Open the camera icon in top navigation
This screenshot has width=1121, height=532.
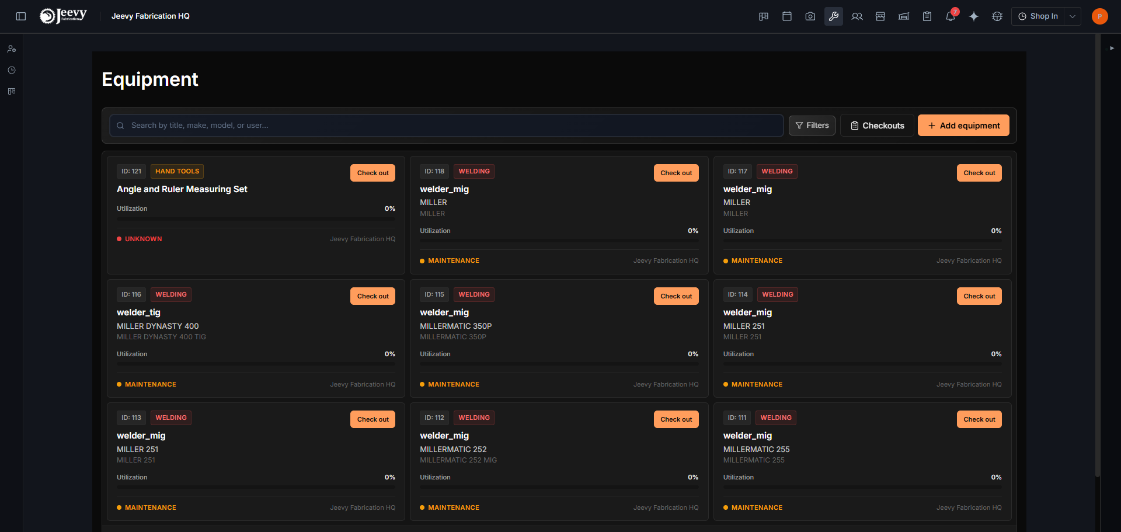click(810, 16)
